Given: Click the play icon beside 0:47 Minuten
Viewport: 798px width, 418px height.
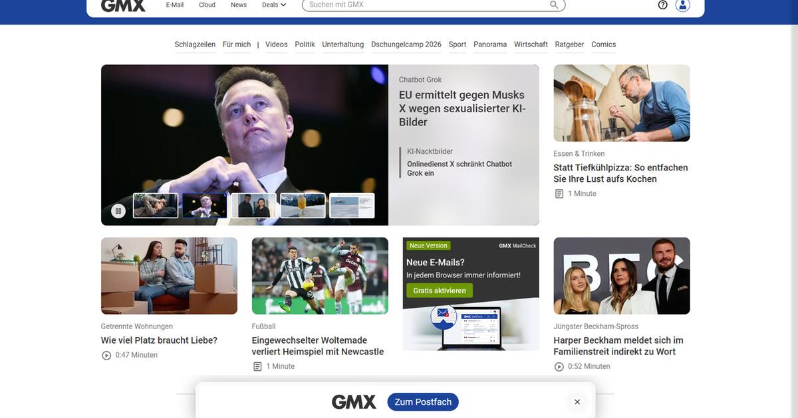Looking at the screenshot, I should pos(106,355).
